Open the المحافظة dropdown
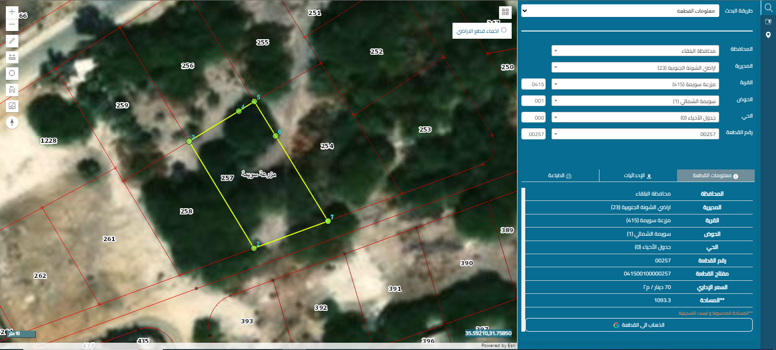This screenshot has height=350, width=776. pos(635,51)
